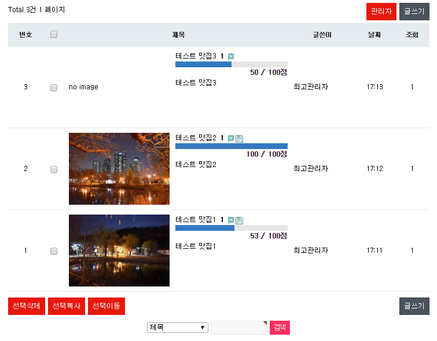Screen dimensions: 437x341
Task: Click the 53 / 100점 score text
Action: click(269, 236)
